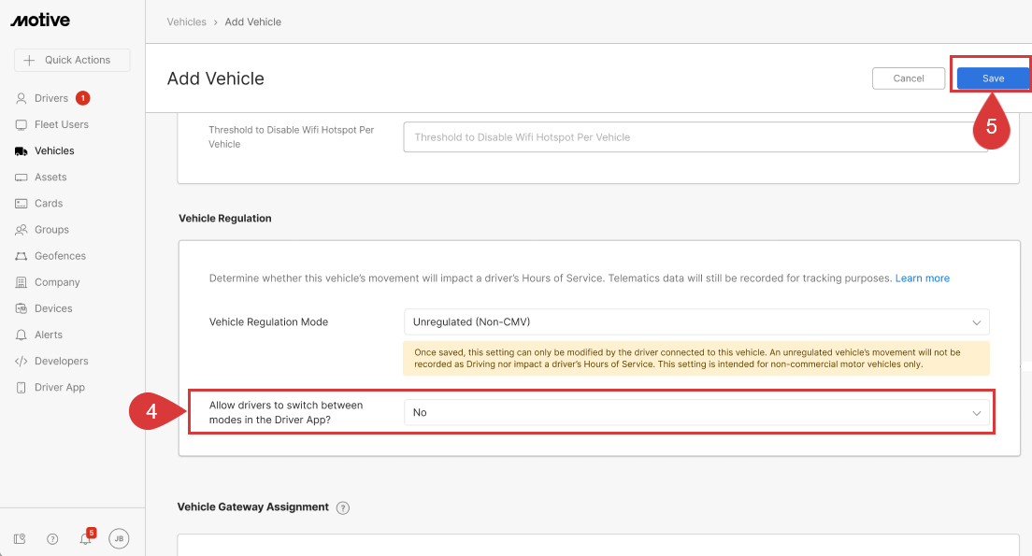This screenshot has width=1032, height=556.
Task: Click the Geofences icon
Action: (x=21, y=256)
